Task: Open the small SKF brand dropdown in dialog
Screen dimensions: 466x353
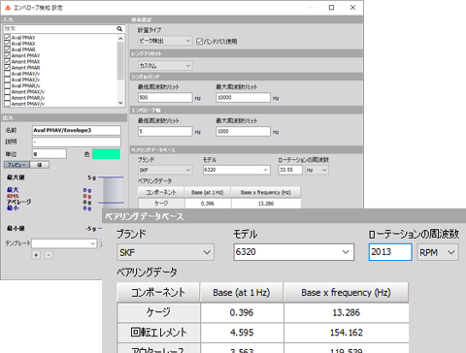Action: 165,170
